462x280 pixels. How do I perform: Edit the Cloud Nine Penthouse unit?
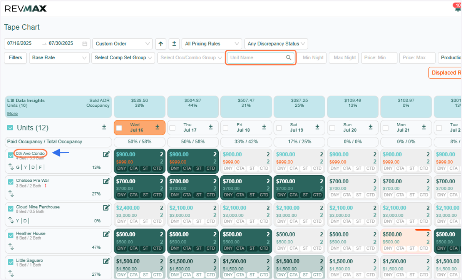106,208
